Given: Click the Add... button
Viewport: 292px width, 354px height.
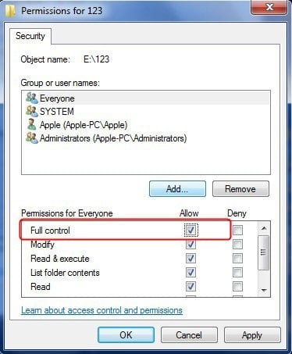Looking at the screenshot, I should point(177,189).
